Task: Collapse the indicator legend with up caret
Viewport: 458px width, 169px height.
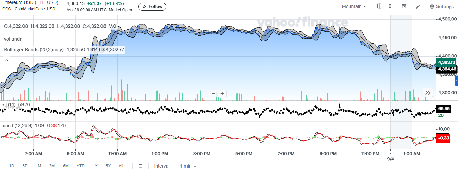Action: click(6, 61)
